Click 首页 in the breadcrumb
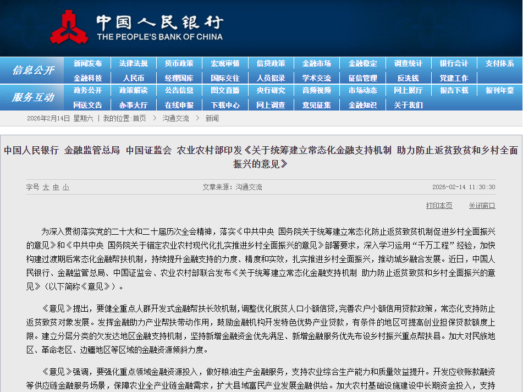The height and width of the screenshot is (392, 523). pyautogui.click(x=140, y=119)
